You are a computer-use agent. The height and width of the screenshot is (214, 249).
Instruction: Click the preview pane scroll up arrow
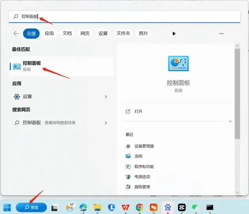tap(237, 46)
